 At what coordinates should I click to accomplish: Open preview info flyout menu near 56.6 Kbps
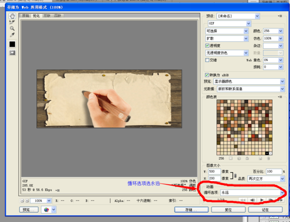tap(57, 190)
